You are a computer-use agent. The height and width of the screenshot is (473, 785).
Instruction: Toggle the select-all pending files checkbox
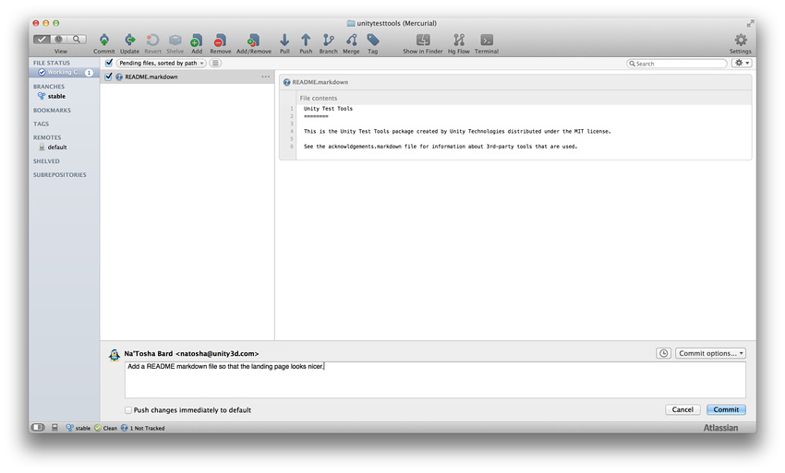tap(109, 63)
